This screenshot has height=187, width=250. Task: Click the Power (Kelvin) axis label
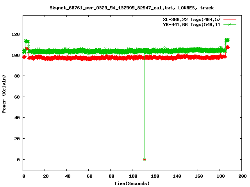[x=4, y=94]
